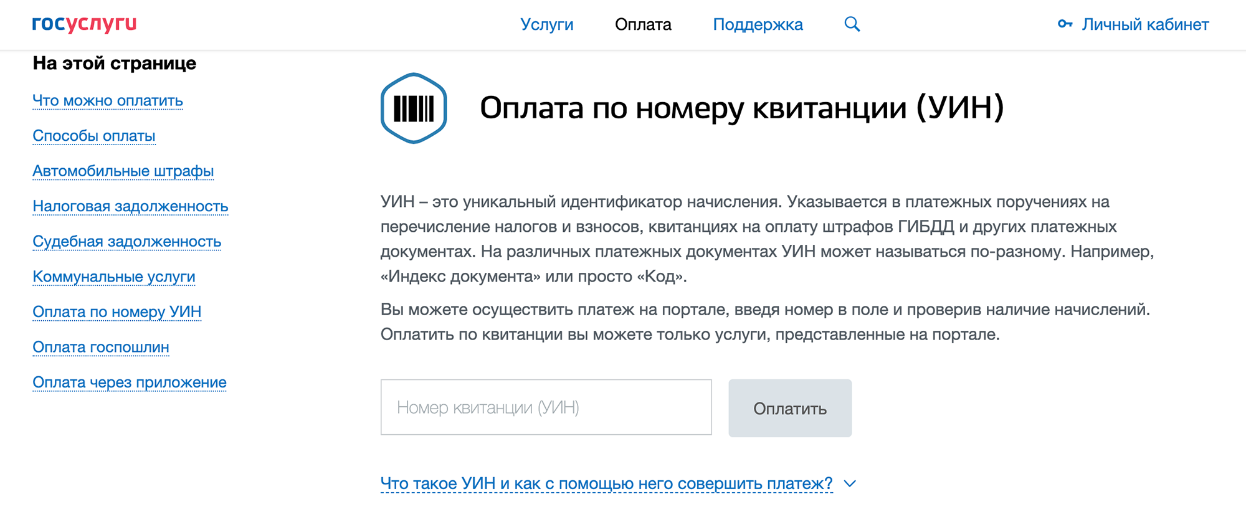This screenshot has height=532, width=1246.
Task: Open 'Судебная задолженность' sidebar link
Action: click(x=126, y=241)
